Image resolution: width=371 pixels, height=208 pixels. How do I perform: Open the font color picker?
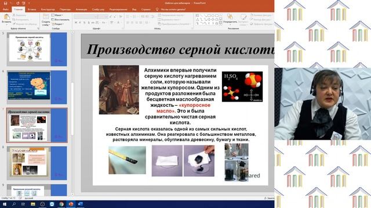(x=119, y=23)
